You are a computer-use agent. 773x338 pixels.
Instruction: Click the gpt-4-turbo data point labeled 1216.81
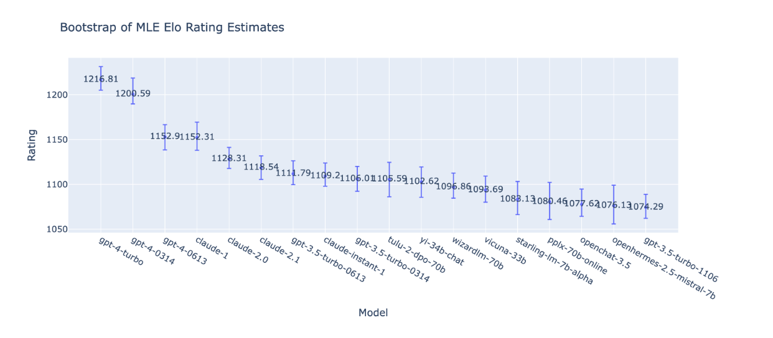pyautogui.click(x=101, y=80)
